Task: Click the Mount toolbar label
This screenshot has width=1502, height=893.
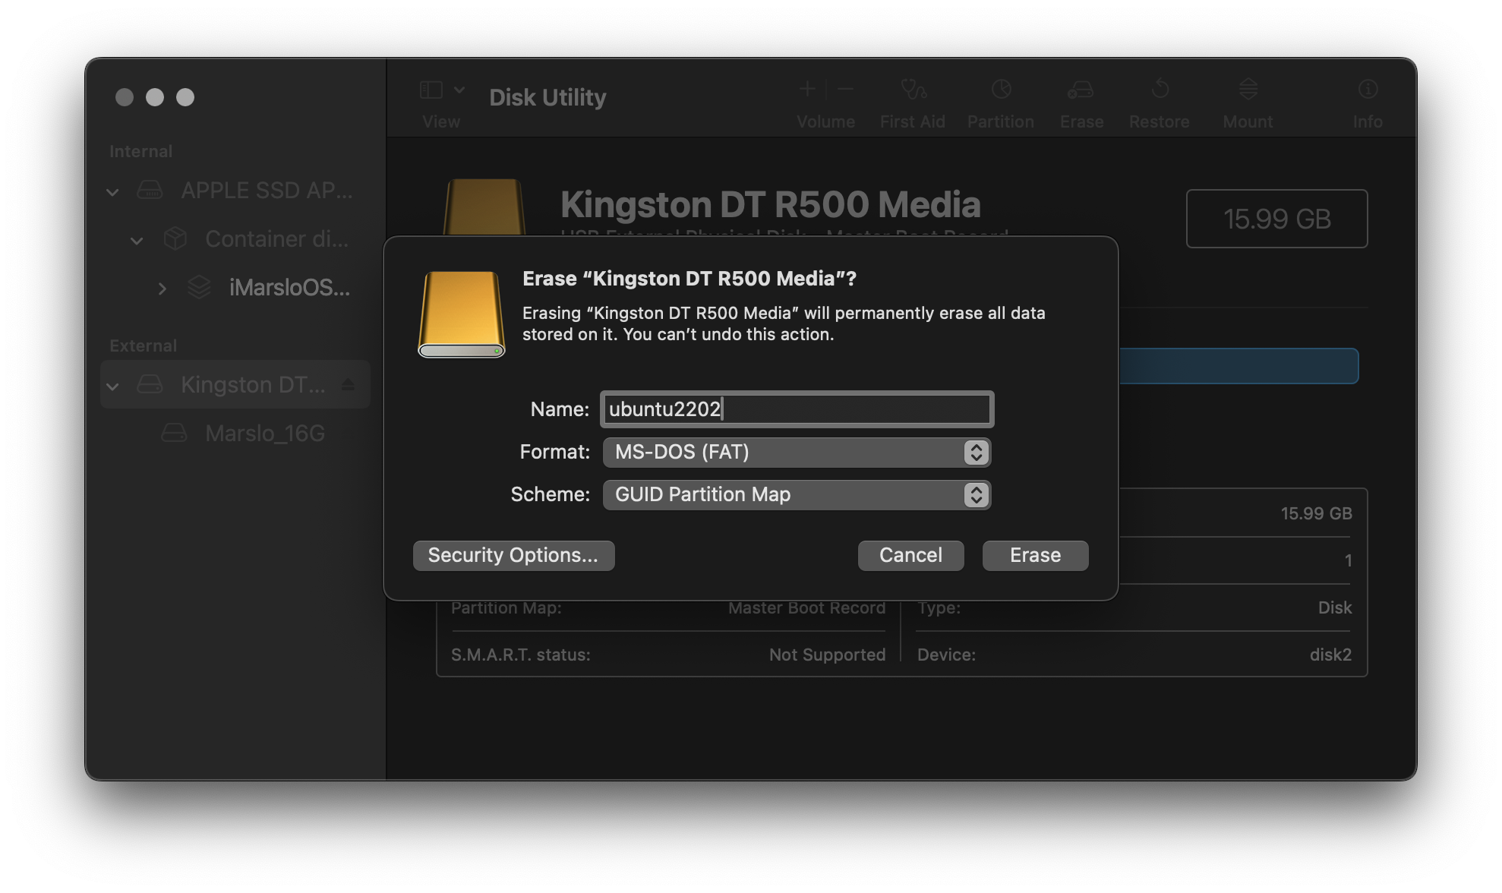Action: [1248, 121]
